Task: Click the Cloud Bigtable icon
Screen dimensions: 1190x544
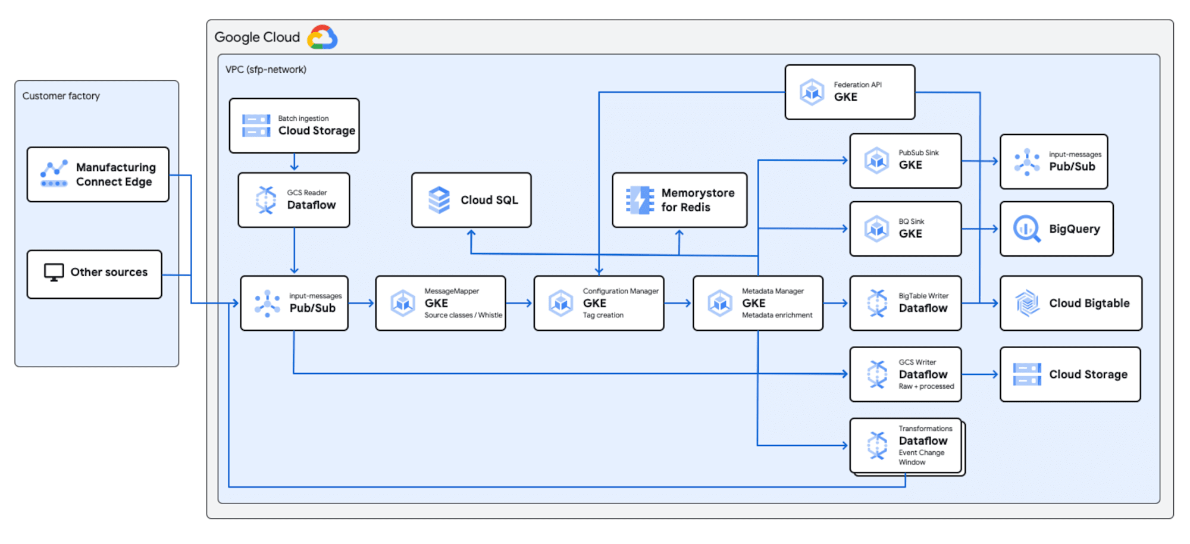Action: coord(1027,303)
